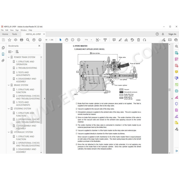
Task: Add new bookmark icon
Action: click(17, 52)
